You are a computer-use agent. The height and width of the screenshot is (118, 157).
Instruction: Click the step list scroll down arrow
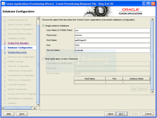(x=38, y=105)
